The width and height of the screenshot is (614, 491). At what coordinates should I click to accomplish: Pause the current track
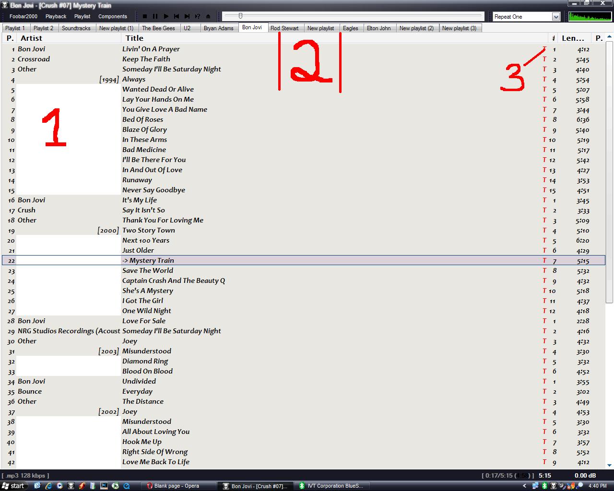click(x=155, y=16)
